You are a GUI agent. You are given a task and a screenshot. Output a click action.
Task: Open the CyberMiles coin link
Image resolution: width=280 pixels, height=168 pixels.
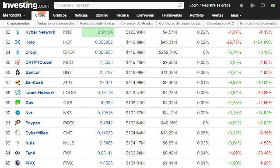tap(36, 133)
